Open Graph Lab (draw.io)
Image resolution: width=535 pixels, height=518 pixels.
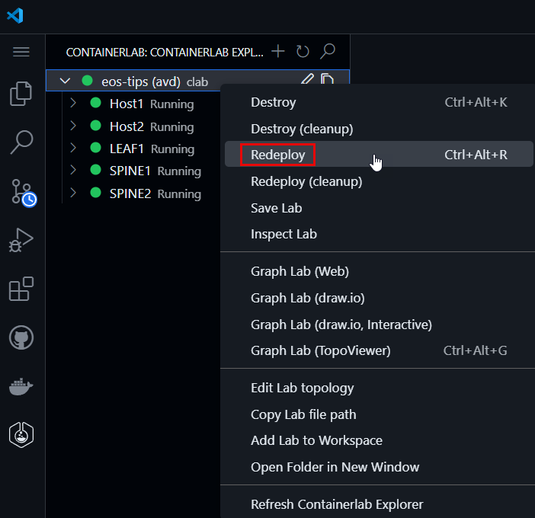[379, 298]
